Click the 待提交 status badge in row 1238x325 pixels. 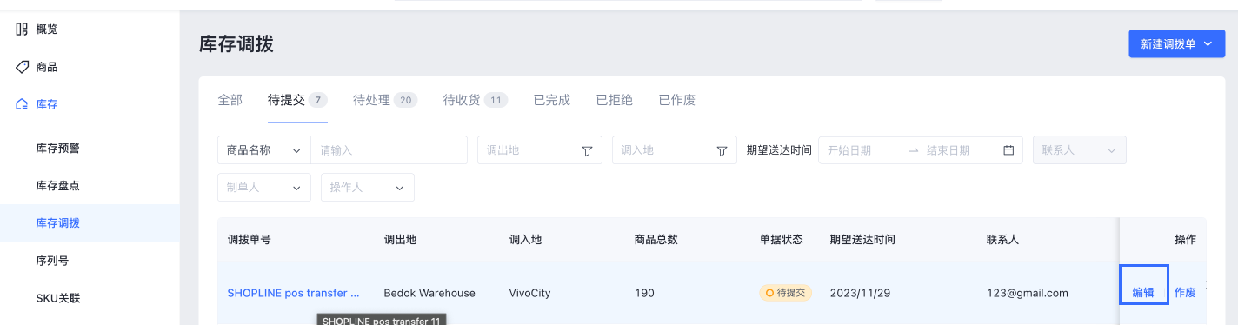[785, 293]
